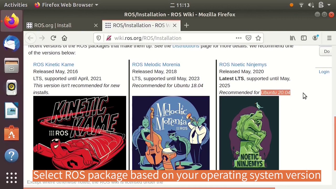View site connection security info

[x=109, y=38]
